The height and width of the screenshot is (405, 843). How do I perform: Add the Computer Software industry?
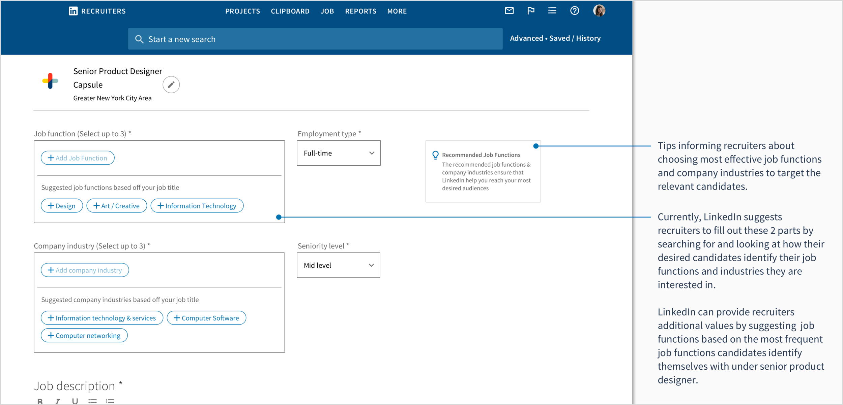pos(206,318)
